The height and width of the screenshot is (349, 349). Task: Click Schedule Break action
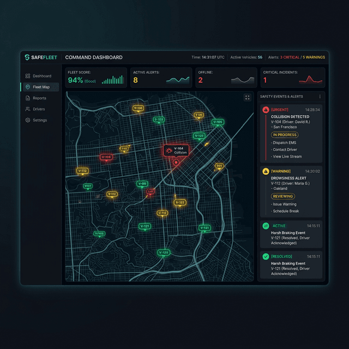pos(285,211)
